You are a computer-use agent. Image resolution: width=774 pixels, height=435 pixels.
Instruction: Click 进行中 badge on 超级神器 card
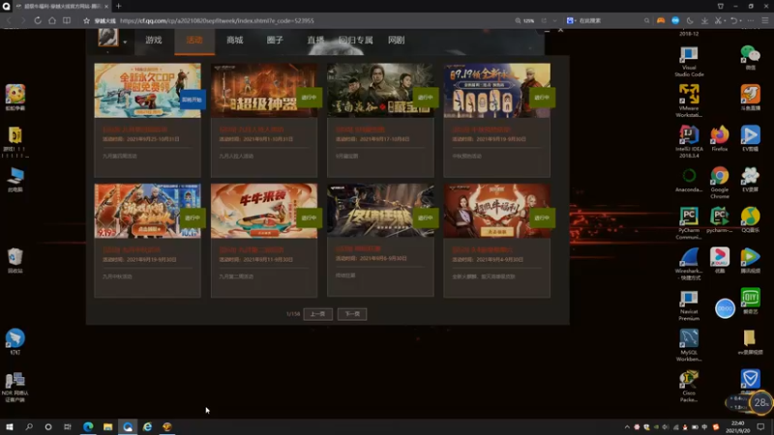click(x=309, y=98)
